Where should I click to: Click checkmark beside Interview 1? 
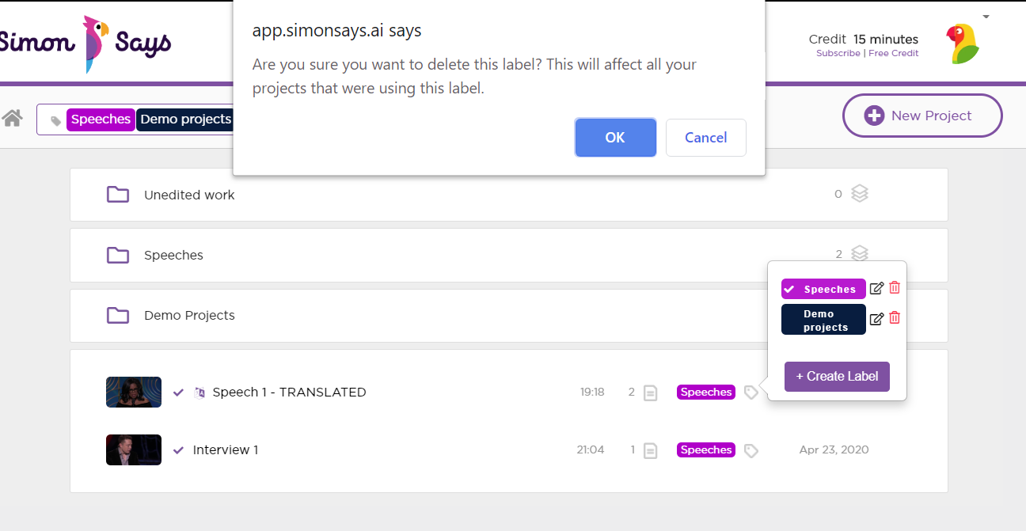tap(178, 449)
